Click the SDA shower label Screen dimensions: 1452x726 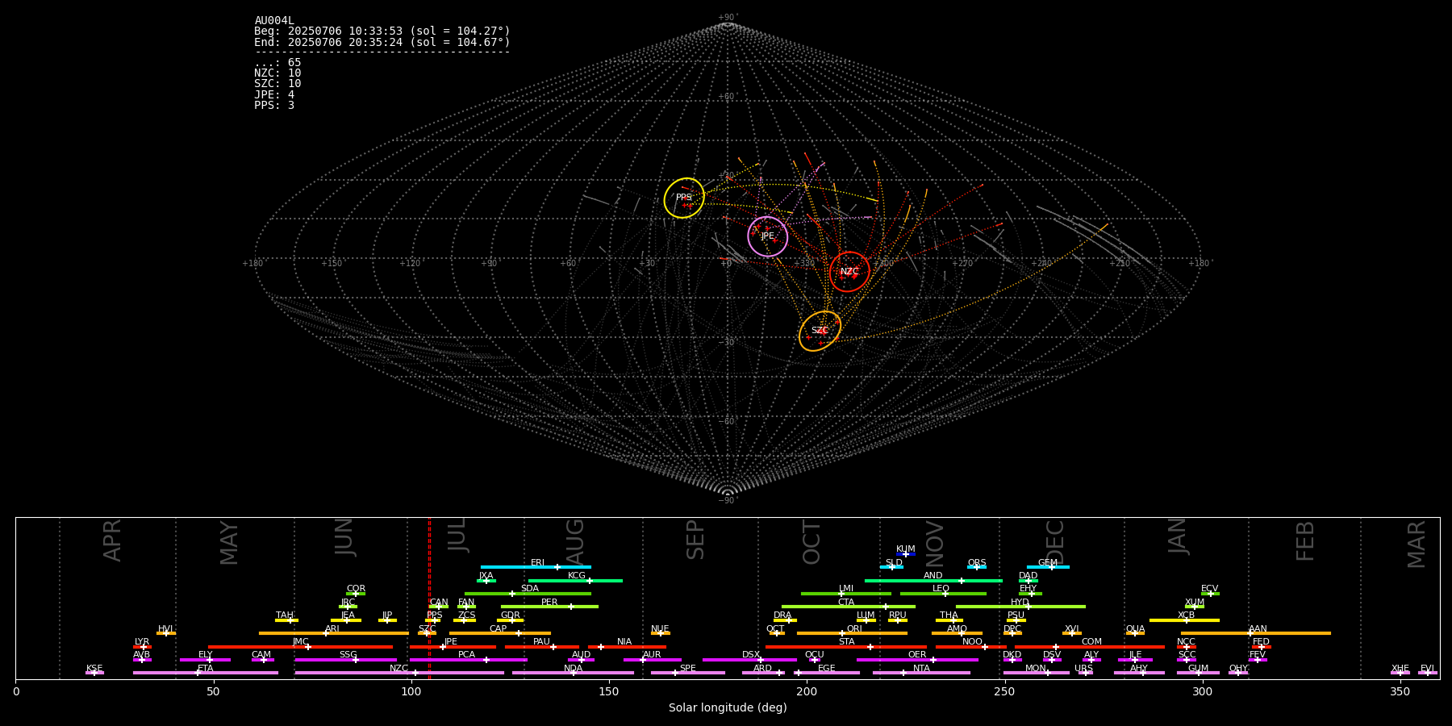point(530,589)
